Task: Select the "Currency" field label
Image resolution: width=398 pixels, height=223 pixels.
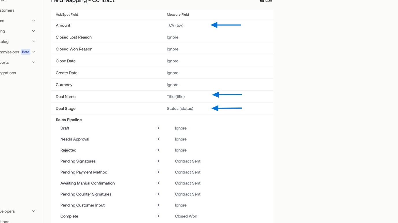Action: coord(64,85)
